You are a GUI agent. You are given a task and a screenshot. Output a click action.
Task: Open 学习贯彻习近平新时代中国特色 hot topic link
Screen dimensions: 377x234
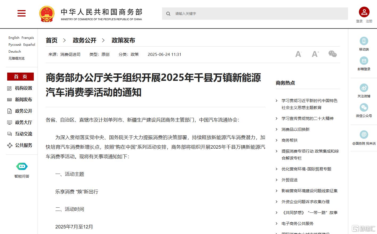coord(309,104)
